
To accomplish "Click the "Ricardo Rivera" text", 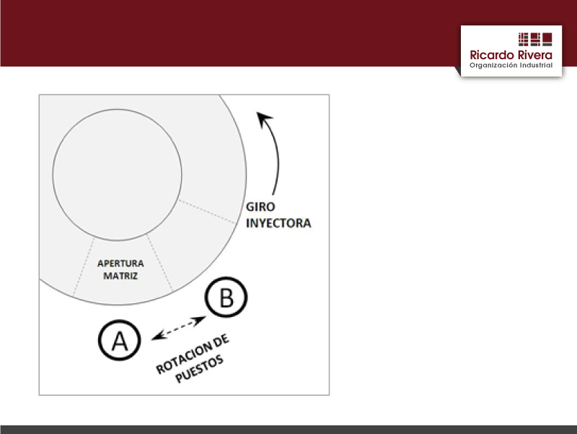I will (511, 56).
